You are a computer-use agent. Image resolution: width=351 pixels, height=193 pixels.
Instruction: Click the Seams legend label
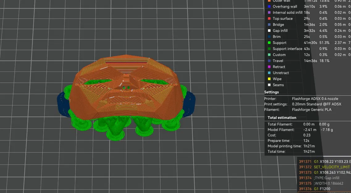point(278,85)
